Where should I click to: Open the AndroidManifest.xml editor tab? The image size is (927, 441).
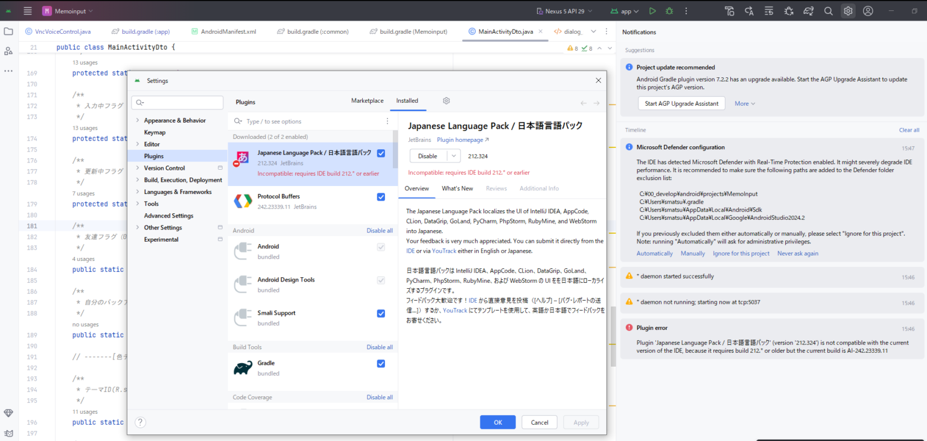click(224, 31)
